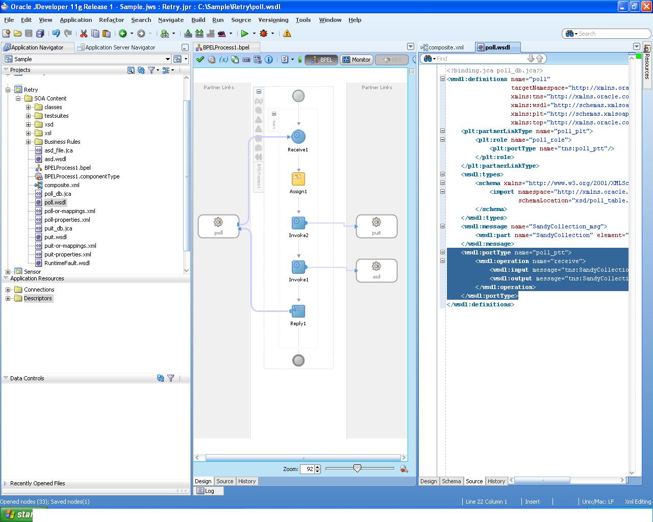Run the project using the green Run arrow

245,34
